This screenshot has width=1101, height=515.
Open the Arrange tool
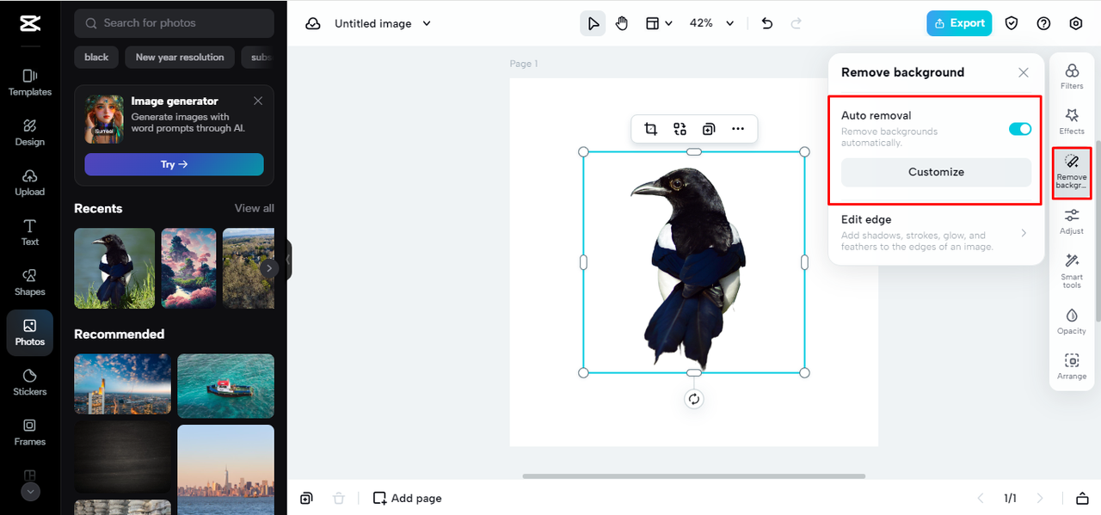[1072, 367]
